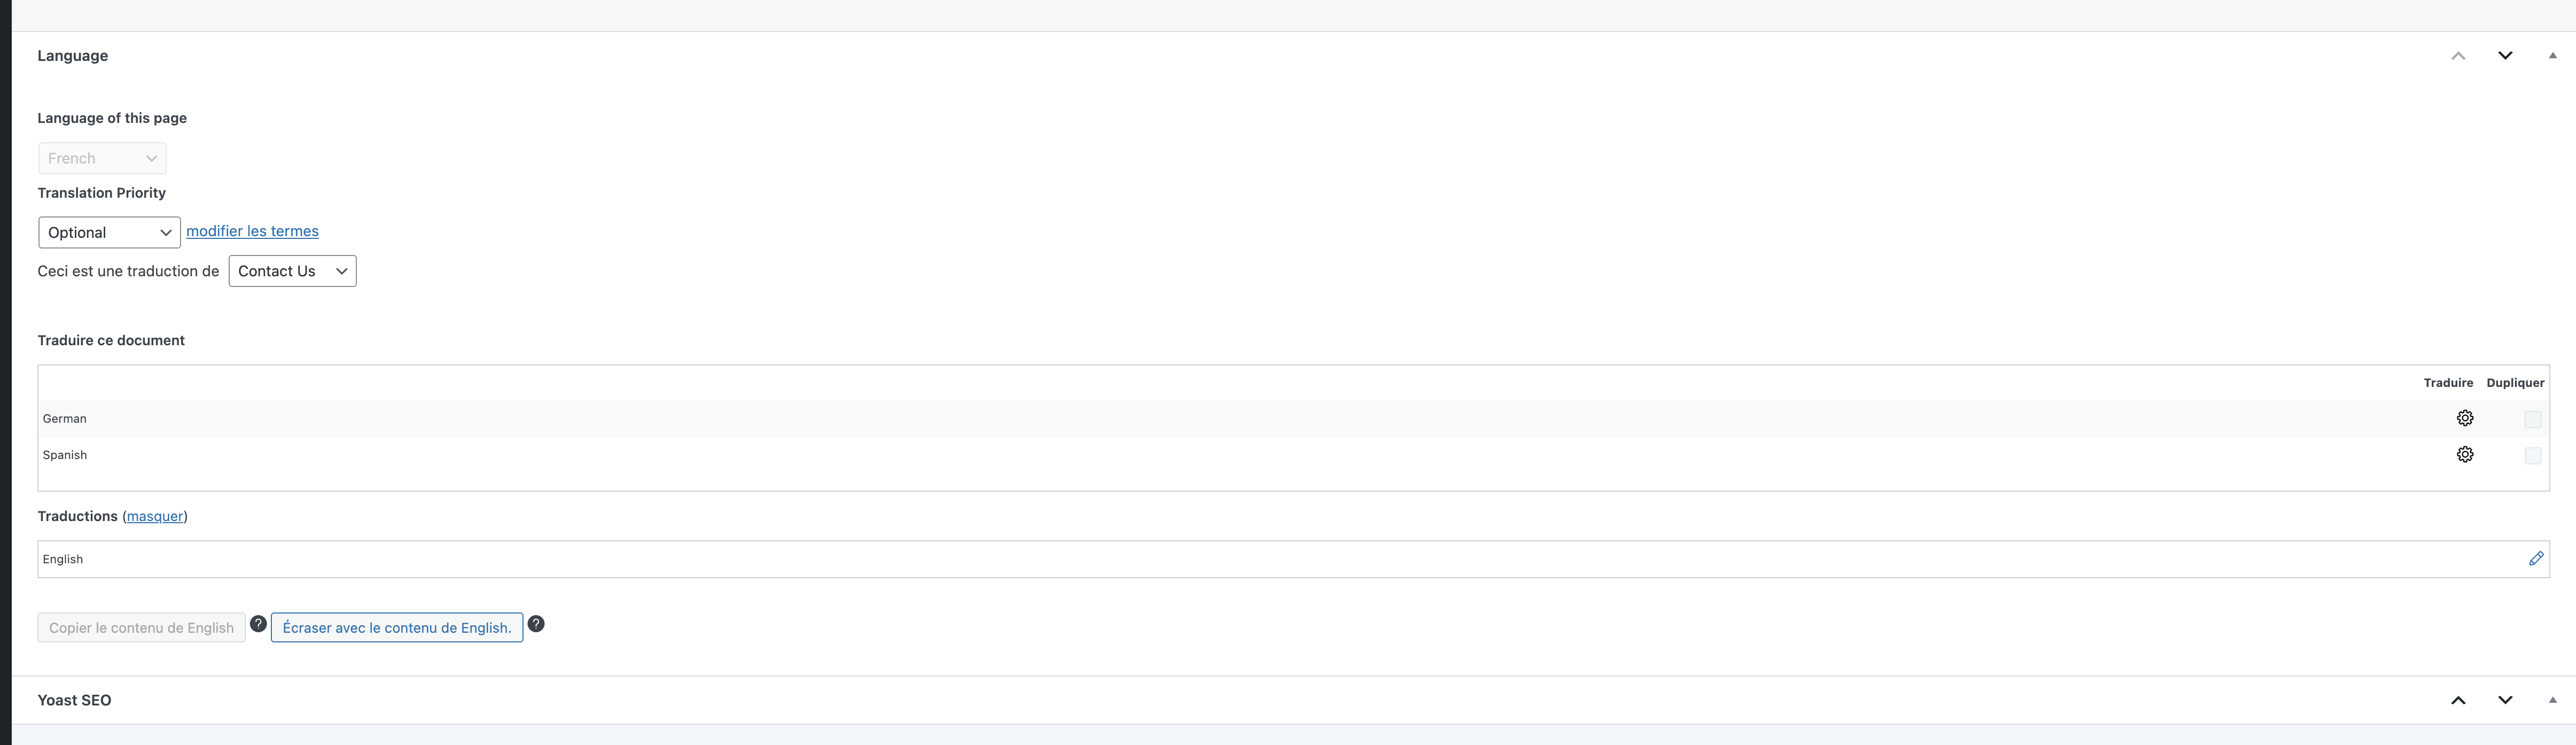
Task: Click the modifier les termes link
Action: (x=252, y=231)
